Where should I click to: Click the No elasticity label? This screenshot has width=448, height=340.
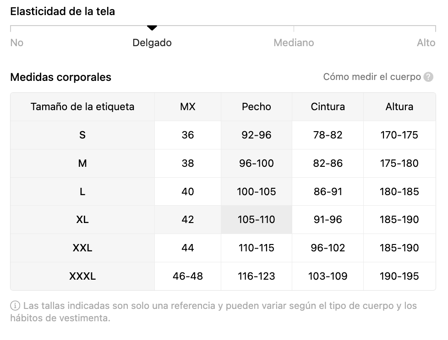17,43
